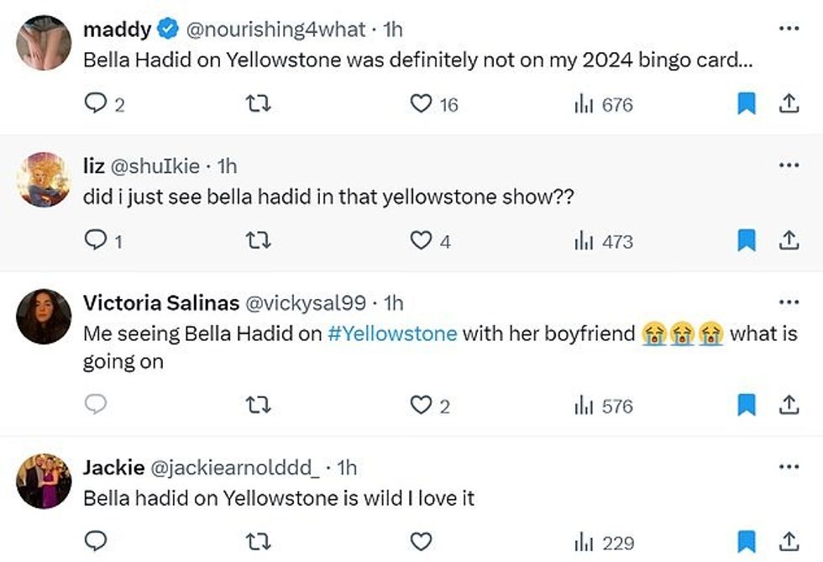
Task: Reply to Jackie's tweet
Action: click(97, 542)
